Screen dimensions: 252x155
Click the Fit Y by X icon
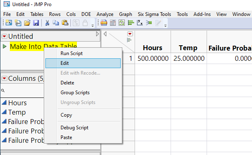pyautogui.click(x=139, y=23)
